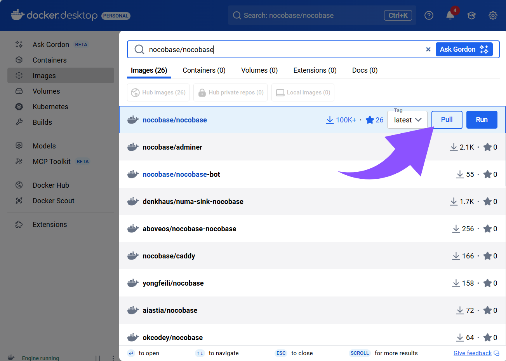Click download icon on nocobase/adminer row
The image size is (506, 361).
click(453, 147)
